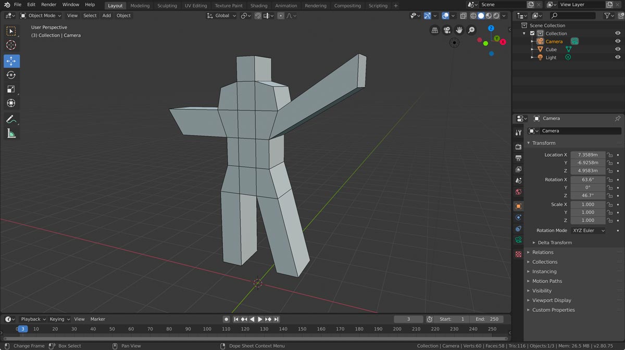Click the zoom magnifier viewport icon
The image size is (625, 350).
(x=471, y=30)
